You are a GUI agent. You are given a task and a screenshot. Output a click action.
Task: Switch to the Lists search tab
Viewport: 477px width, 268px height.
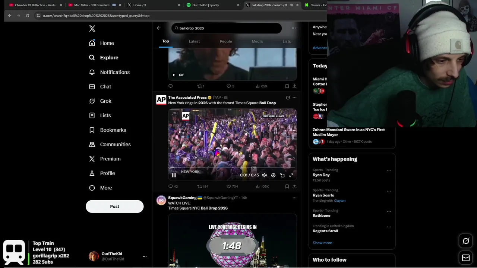click(x=287, y=41)
